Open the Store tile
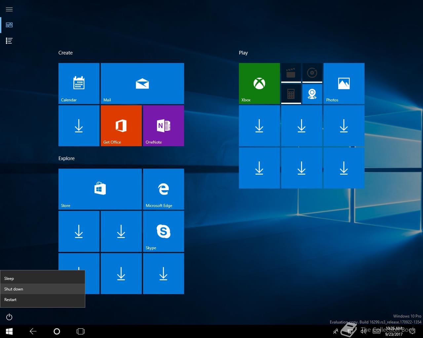 tap(100, 189)
